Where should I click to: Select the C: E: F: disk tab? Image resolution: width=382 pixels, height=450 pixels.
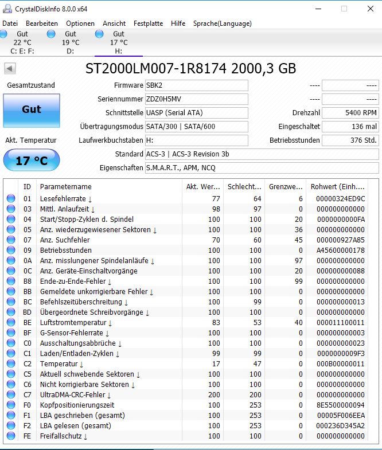[22, 42]
